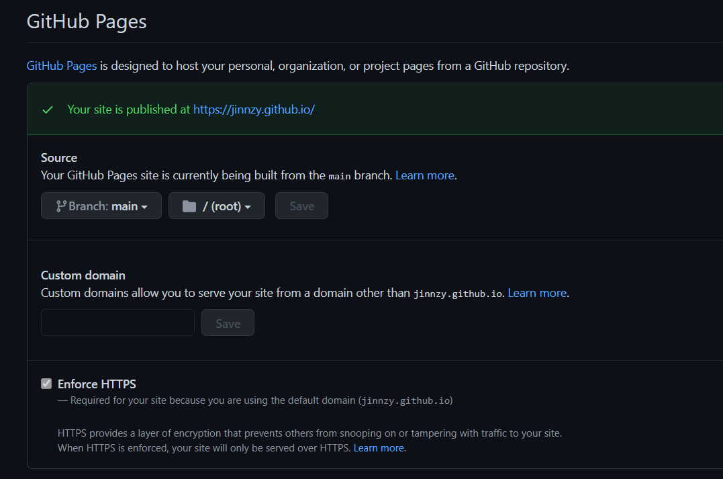
Task: Open the published site URL jinnzy.github.io
Action: pyautogui.click(x=254, y=110)
